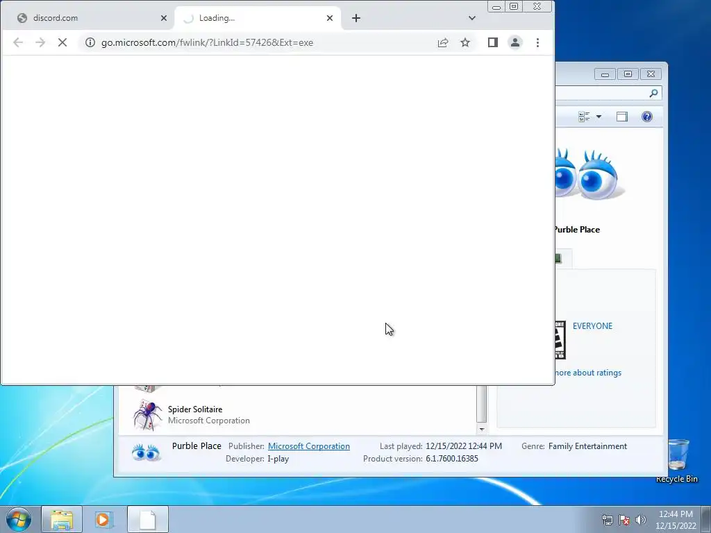View site information icon
The width and height of the screenshot is (711, 533).
[x=90, y=42]
